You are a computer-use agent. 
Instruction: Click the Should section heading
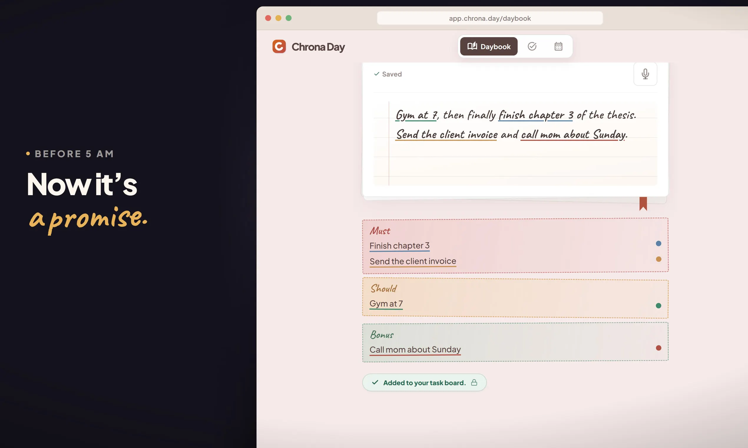pyautogui.click(x=384, y=288)
